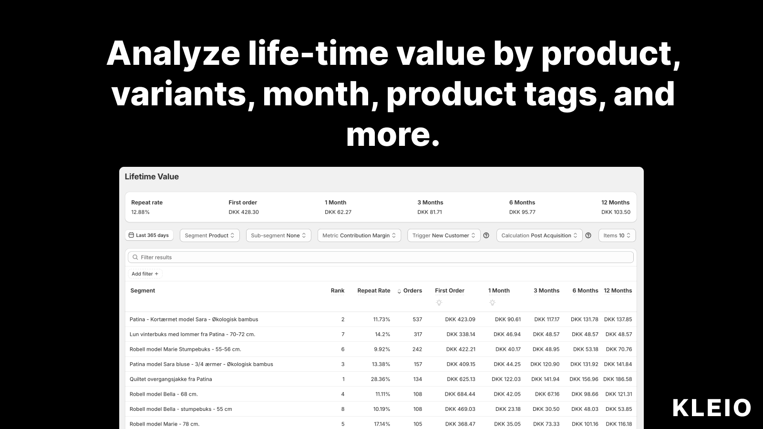
Task: Click the KLEIO logo
Action: pyautogui.click(x=711, y=408)
